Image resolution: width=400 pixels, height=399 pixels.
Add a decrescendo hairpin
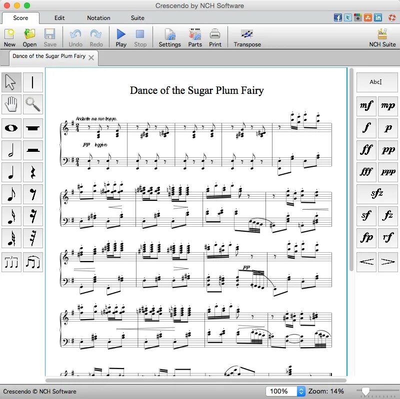click(388, 262)
